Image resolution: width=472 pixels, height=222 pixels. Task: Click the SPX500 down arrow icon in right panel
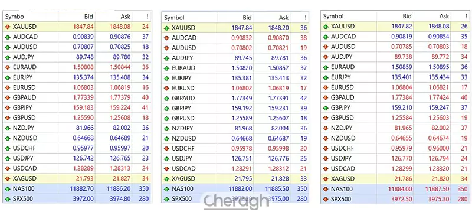tap(326, 199)
